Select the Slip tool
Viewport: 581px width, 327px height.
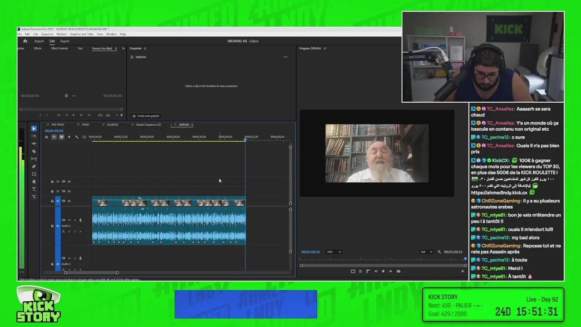click(x=34, y=159)
